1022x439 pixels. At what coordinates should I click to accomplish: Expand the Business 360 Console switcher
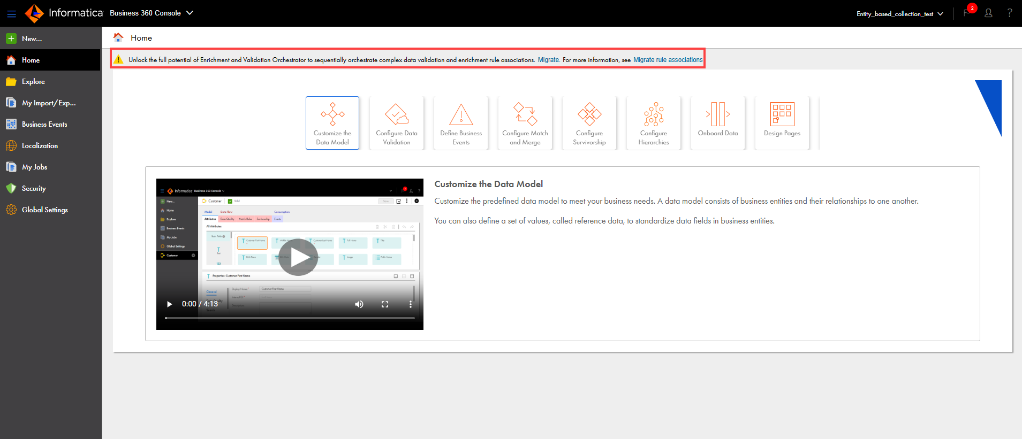152,13
